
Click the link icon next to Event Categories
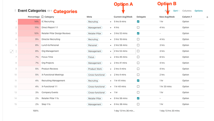(49, 11)
